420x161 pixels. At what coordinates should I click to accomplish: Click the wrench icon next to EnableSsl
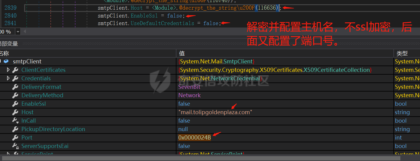[15, 104]
